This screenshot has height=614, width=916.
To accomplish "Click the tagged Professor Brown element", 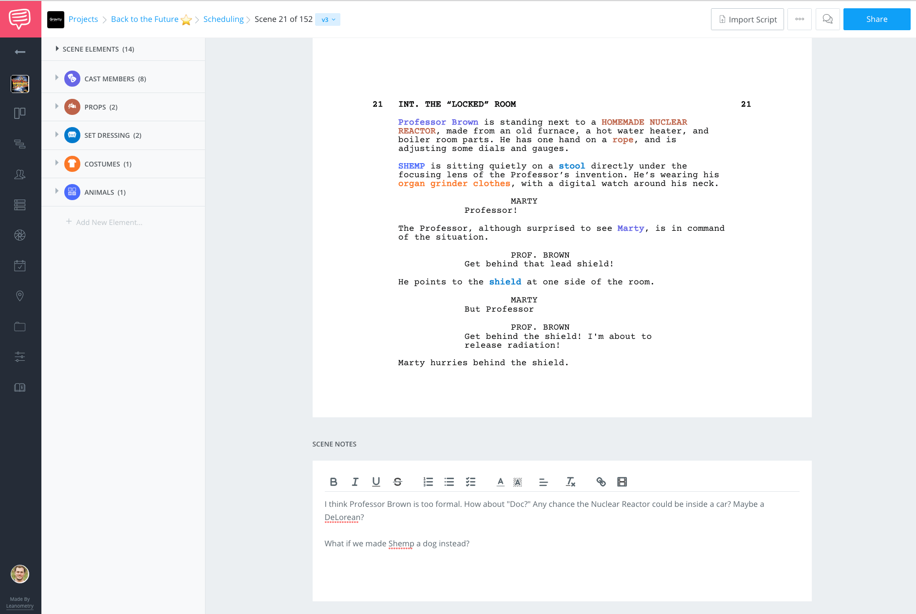I will click(x=438, y=122).
